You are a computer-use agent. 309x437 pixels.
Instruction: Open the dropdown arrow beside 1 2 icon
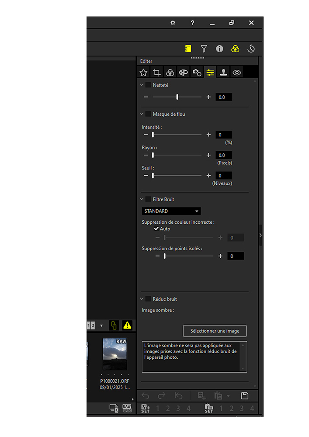101,326
